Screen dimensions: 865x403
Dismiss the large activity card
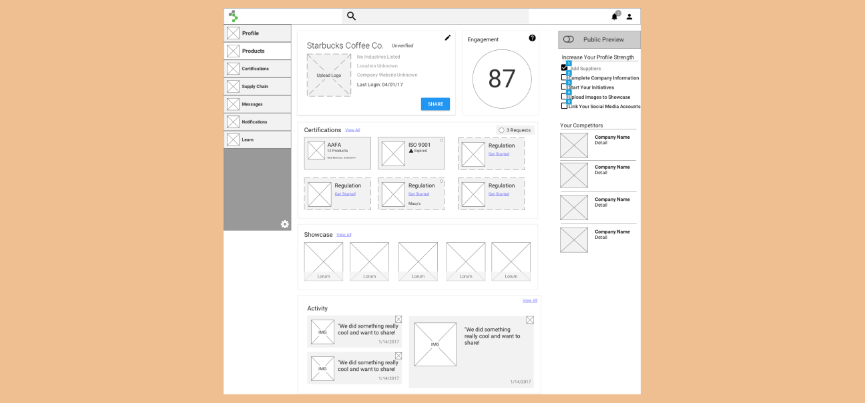(530, 320)
